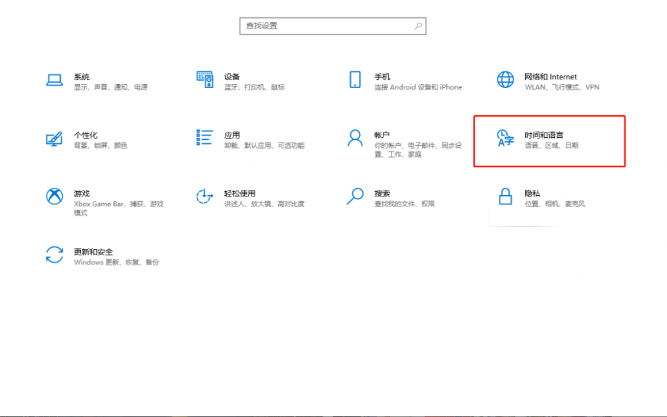Click the text 查找我的文件、权限

point(405,204)
